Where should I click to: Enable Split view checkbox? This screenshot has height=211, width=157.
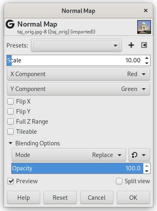pos(119,181)
